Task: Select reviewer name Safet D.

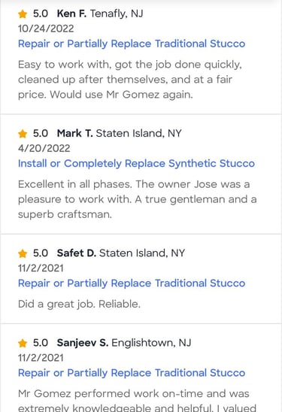Action: tap(77, 253)
